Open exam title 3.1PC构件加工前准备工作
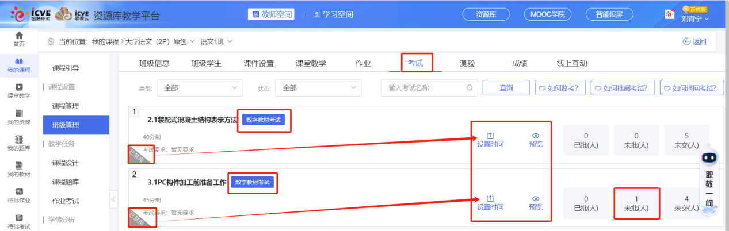The height and width of the screenshot is (231, 729). click(187, 182)
